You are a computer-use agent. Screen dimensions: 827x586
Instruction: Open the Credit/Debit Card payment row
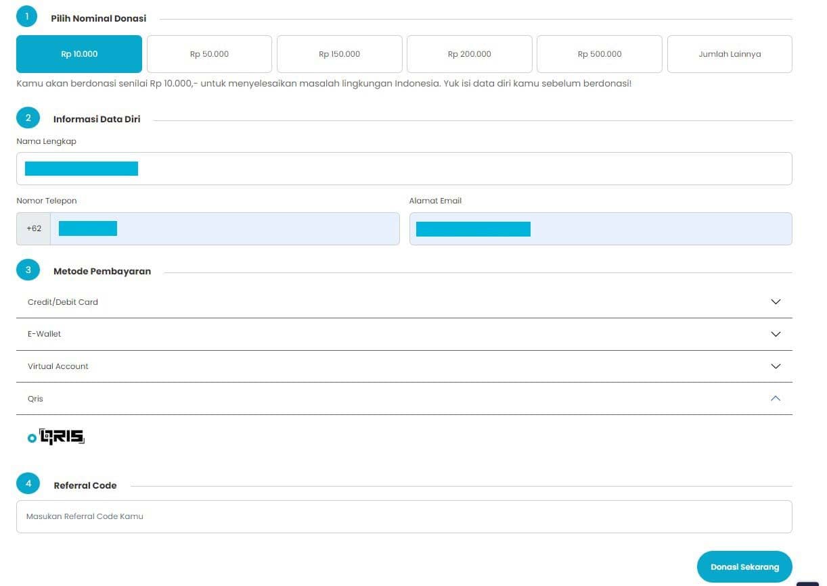63,302
